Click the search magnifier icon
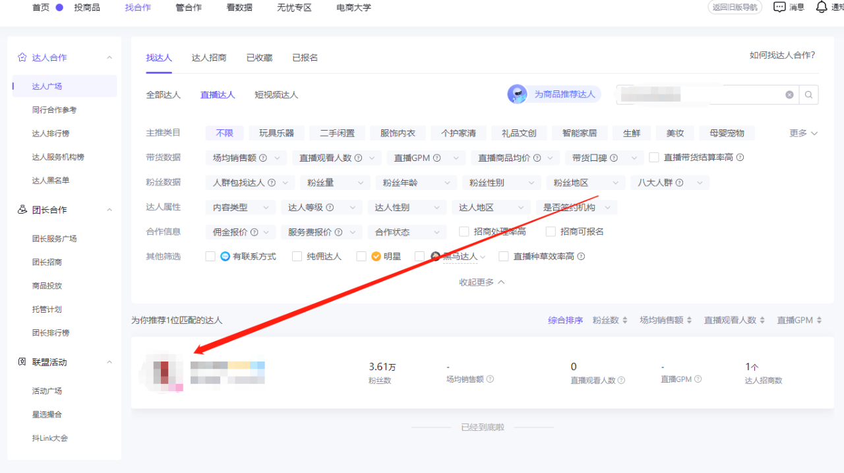The height and width of the screenshot is (473, 844). tap(808, 94)
